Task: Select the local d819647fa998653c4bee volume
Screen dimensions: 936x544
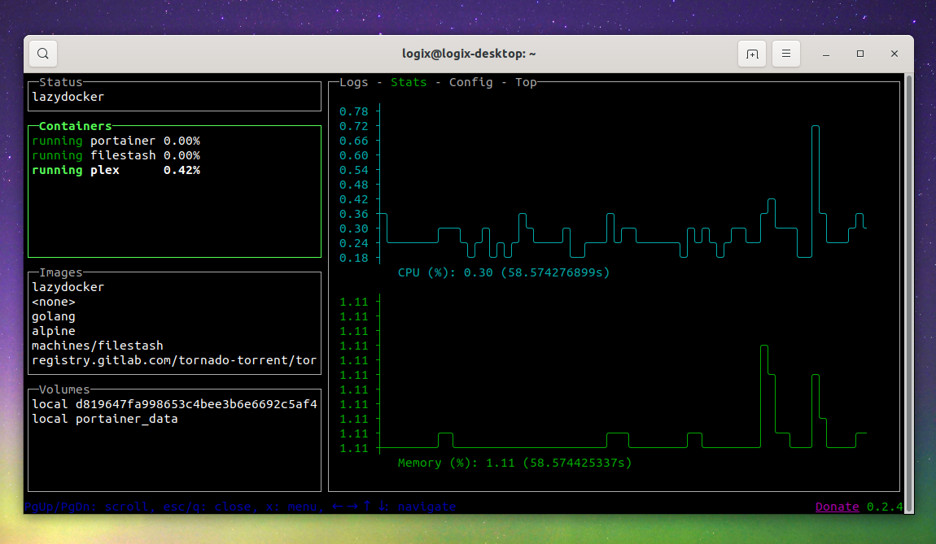Action: tap(174, 404)
